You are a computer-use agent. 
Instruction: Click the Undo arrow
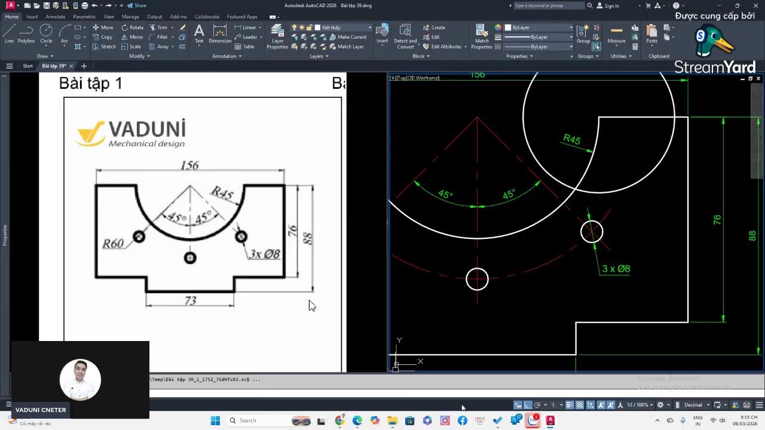pos(94,5)
